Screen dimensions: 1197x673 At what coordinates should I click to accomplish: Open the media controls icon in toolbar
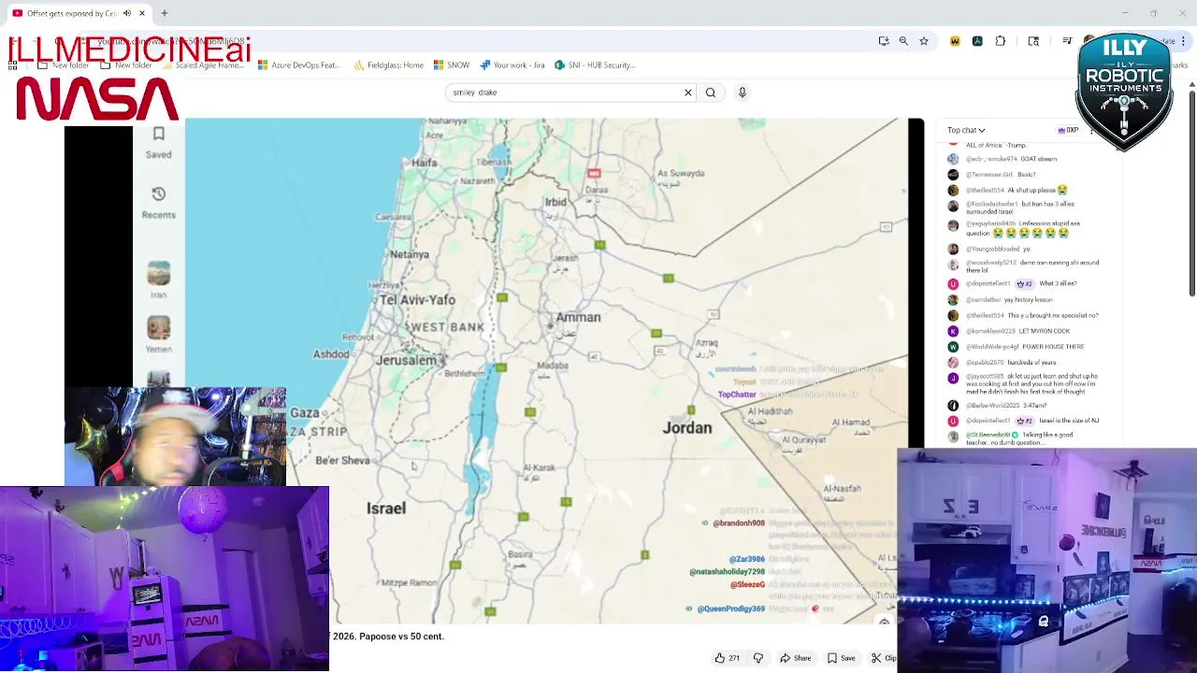(x=1067, y=41)
